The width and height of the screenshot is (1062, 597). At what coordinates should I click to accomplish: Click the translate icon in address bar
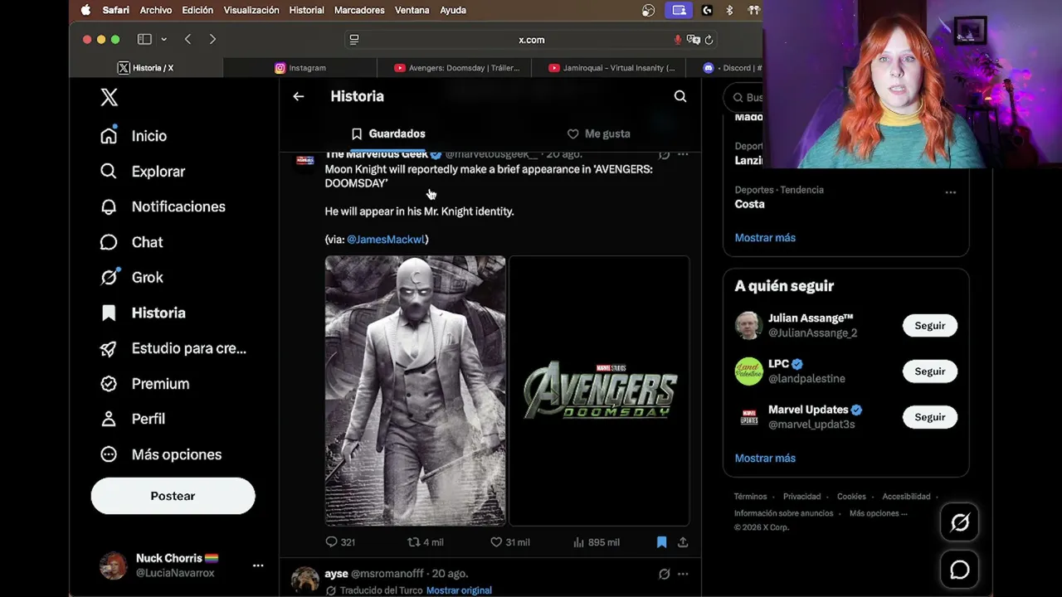694,40
